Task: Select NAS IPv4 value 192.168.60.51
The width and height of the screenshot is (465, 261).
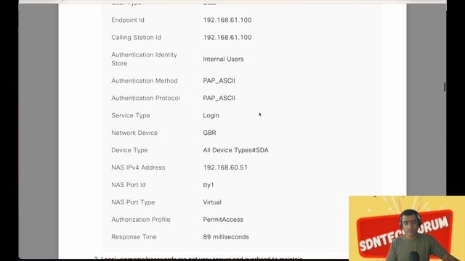Action: pyautogui.click(x=225, y=167)
